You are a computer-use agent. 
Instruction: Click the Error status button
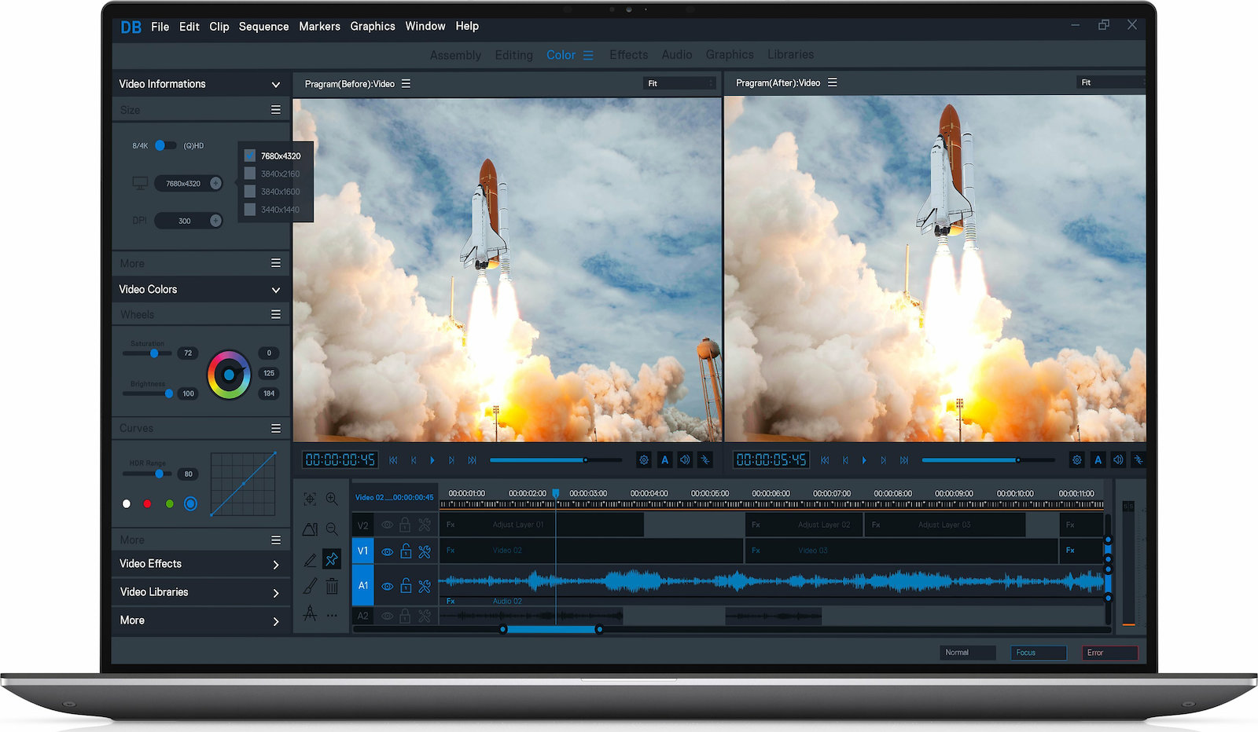[1110, 653]
